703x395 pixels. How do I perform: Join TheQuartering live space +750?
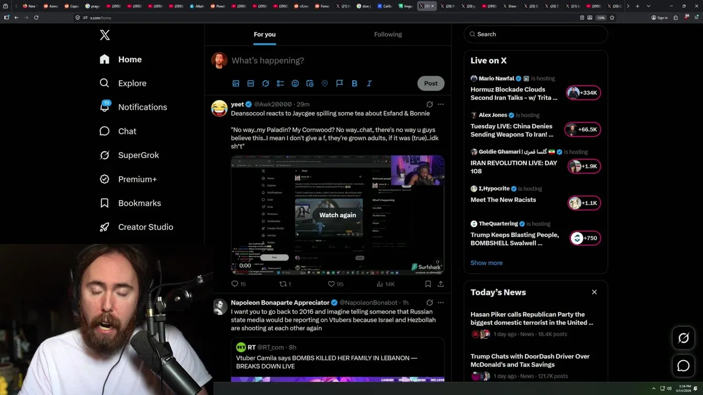pos(585,238)
